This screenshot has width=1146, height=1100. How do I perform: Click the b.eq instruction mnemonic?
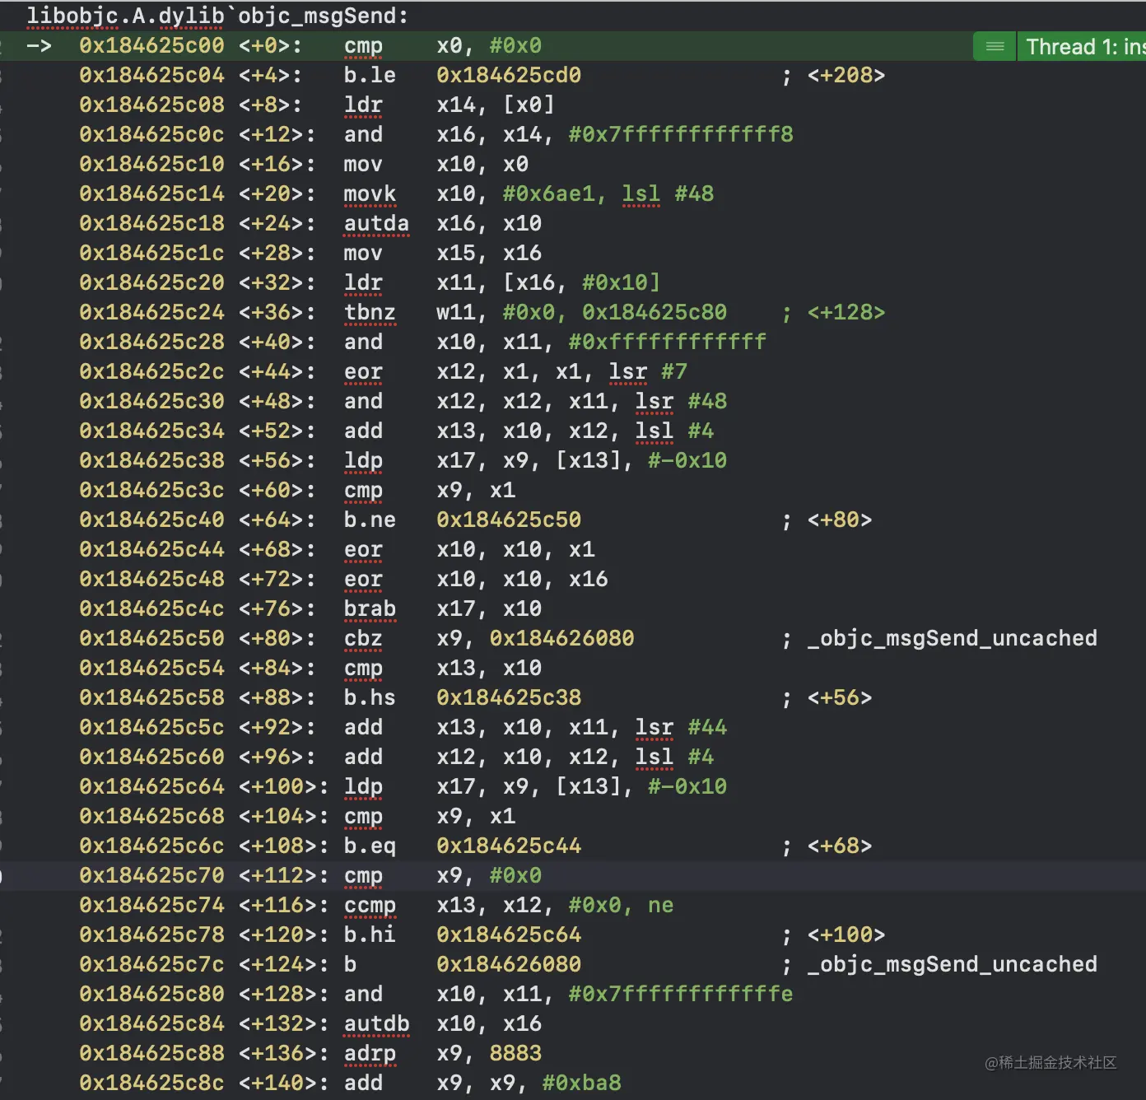pyautogui.click(x=370, y=846)
